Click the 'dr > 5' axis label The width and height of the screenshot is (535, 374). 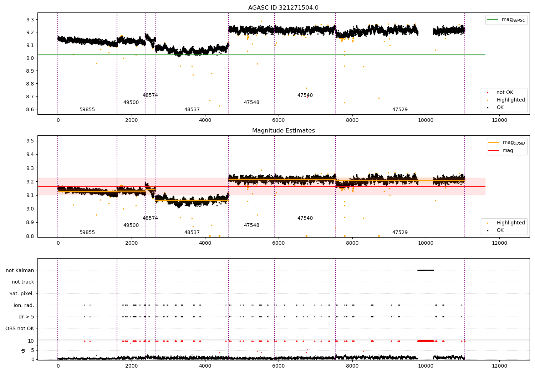[x=26, y=317]
